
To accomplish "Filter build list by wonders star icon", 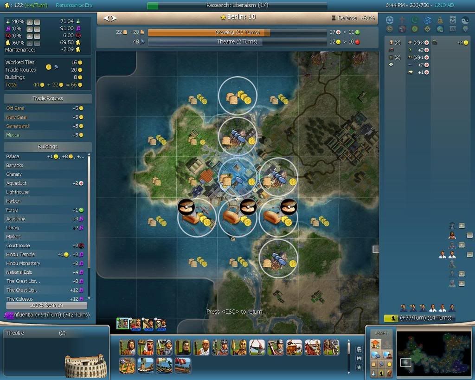I will click(359, 367).
